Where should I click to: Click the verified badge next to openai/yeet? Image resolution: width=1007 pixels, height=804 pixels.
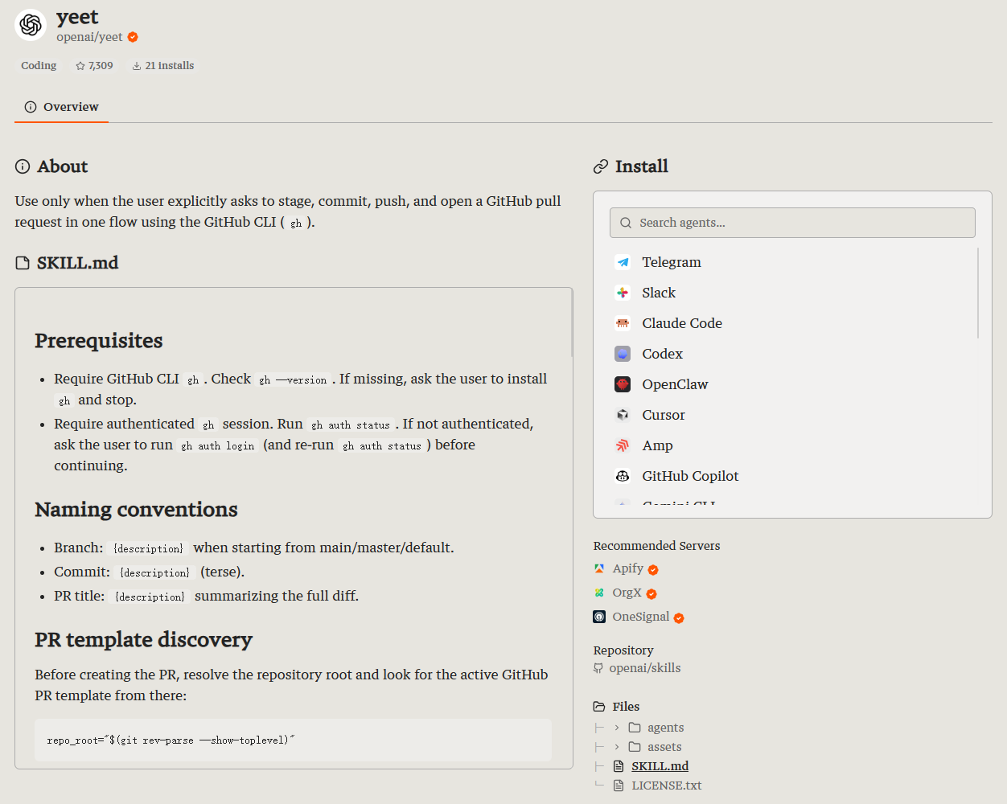133,37
